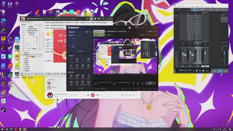Switch to 浏览 tab at Studio One bottom

coord(225,71)
